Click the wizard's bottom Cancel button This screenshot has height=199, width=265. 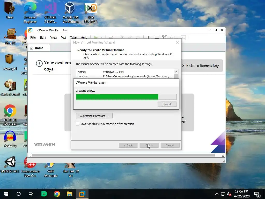click(170, 145)
